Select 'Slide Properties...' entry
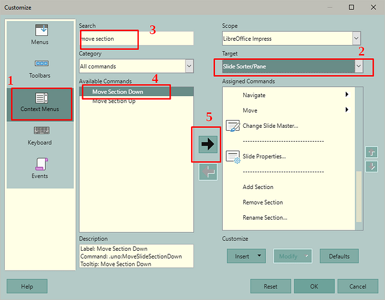The height and width of the screenshot is (300, 385). [x=264, y=156]
